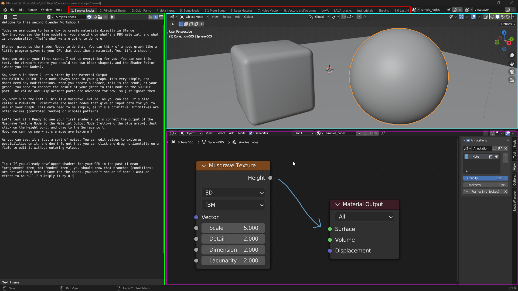Image resolution: width=518 pixels, height=291 pixels.
Task: Open the Render menu
Action: coord(32,10)
